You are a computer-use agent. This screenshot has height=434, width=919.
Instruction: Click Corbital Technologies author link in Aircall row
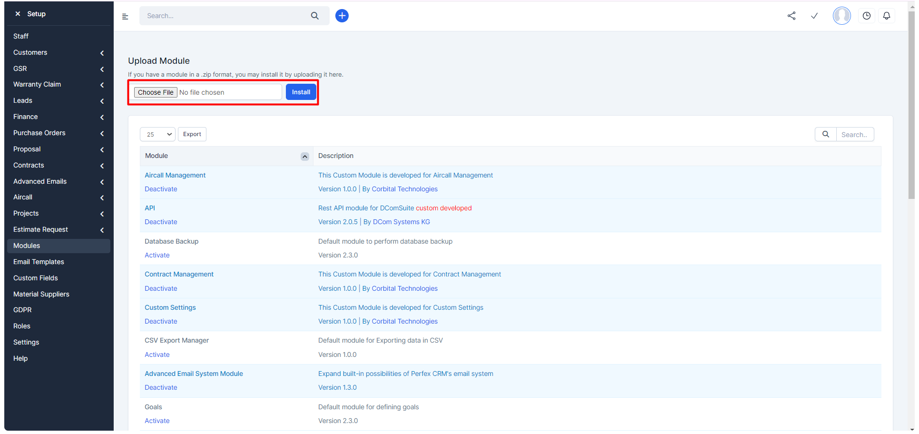pos(405,189)
